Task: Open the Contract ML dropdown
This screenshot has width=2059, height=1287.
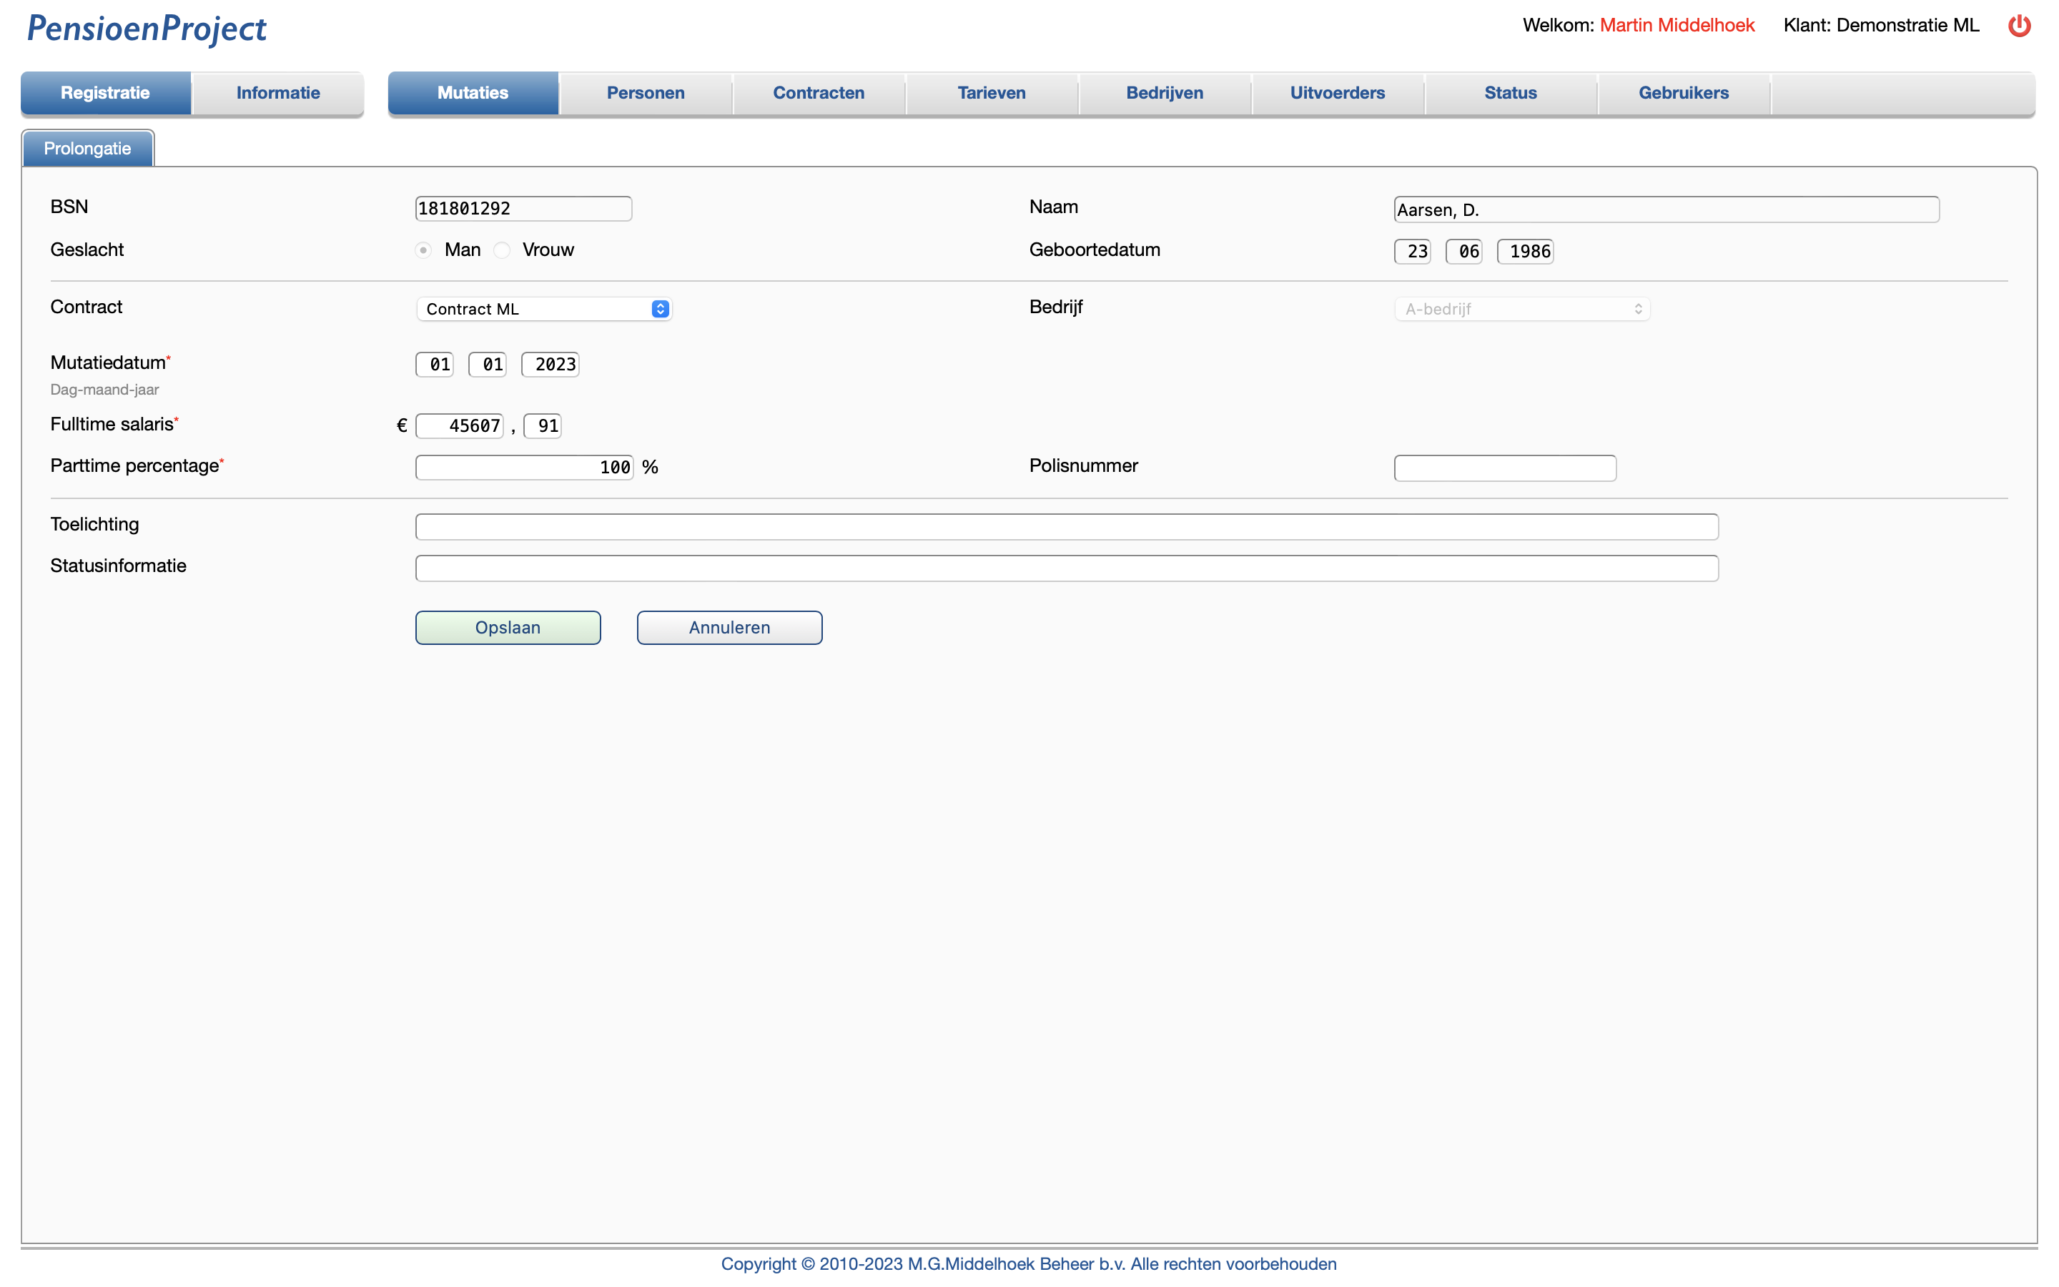Action: tap(545, 309)
